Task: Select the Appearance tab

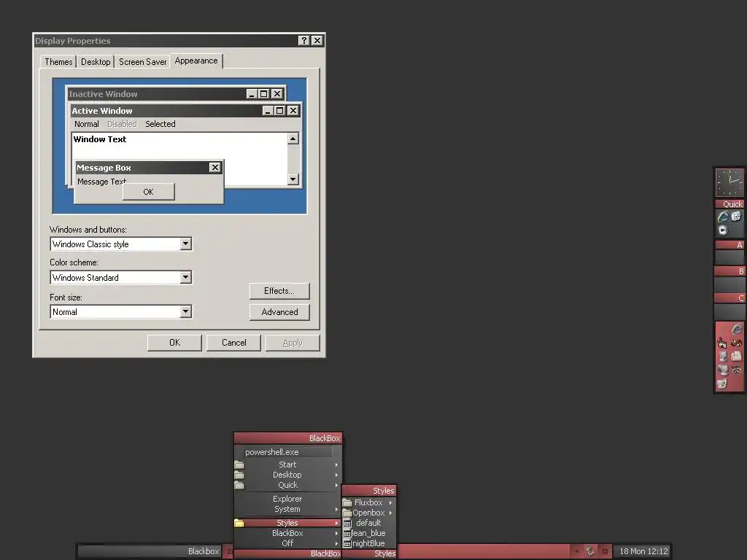Action: 196,61
